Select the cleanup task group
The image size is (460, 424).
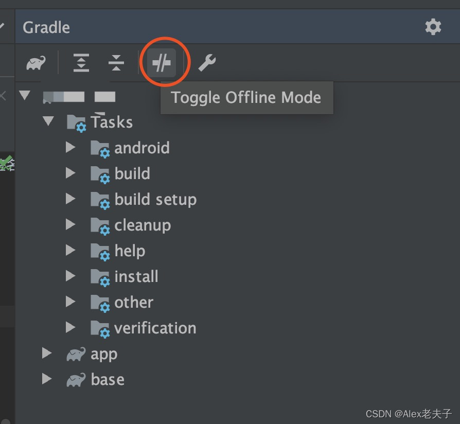(x=143, y=225)
